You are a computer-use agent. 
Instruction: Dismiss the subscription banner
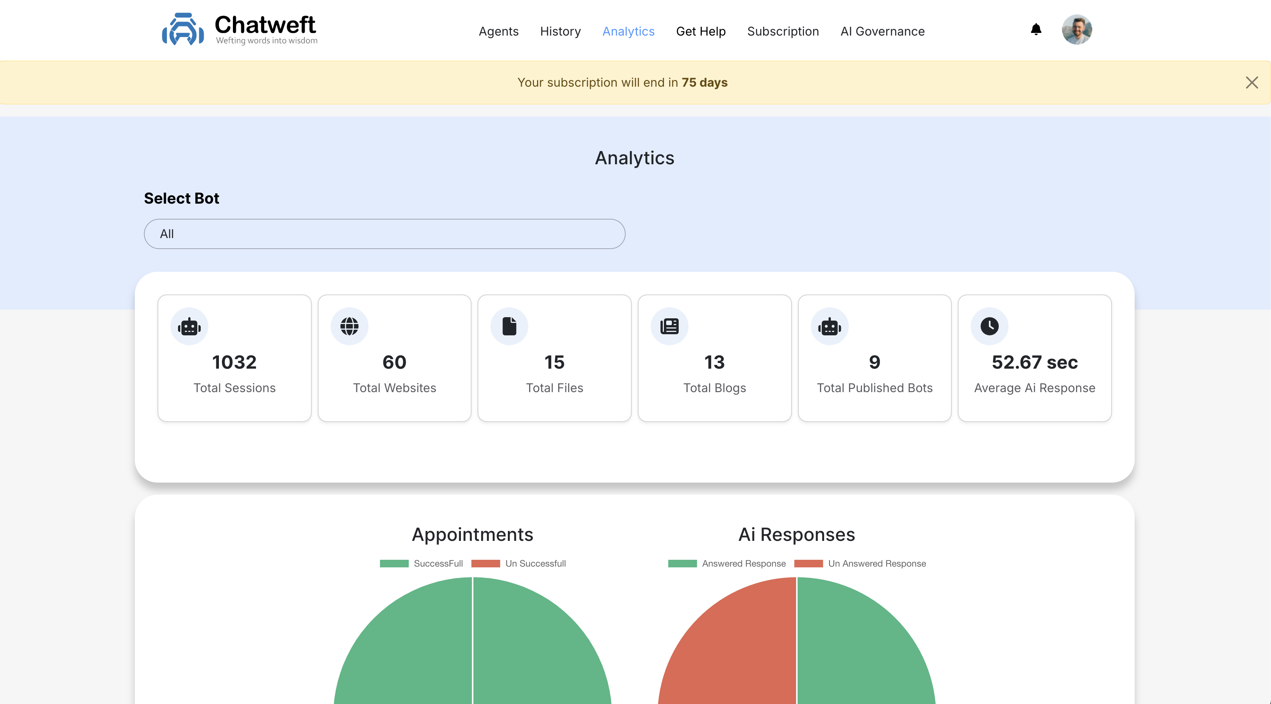pyautogui.click(x=1251, y=83)
